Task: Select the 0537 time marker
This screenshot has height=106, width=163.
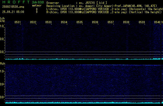Action: (111, 22)
